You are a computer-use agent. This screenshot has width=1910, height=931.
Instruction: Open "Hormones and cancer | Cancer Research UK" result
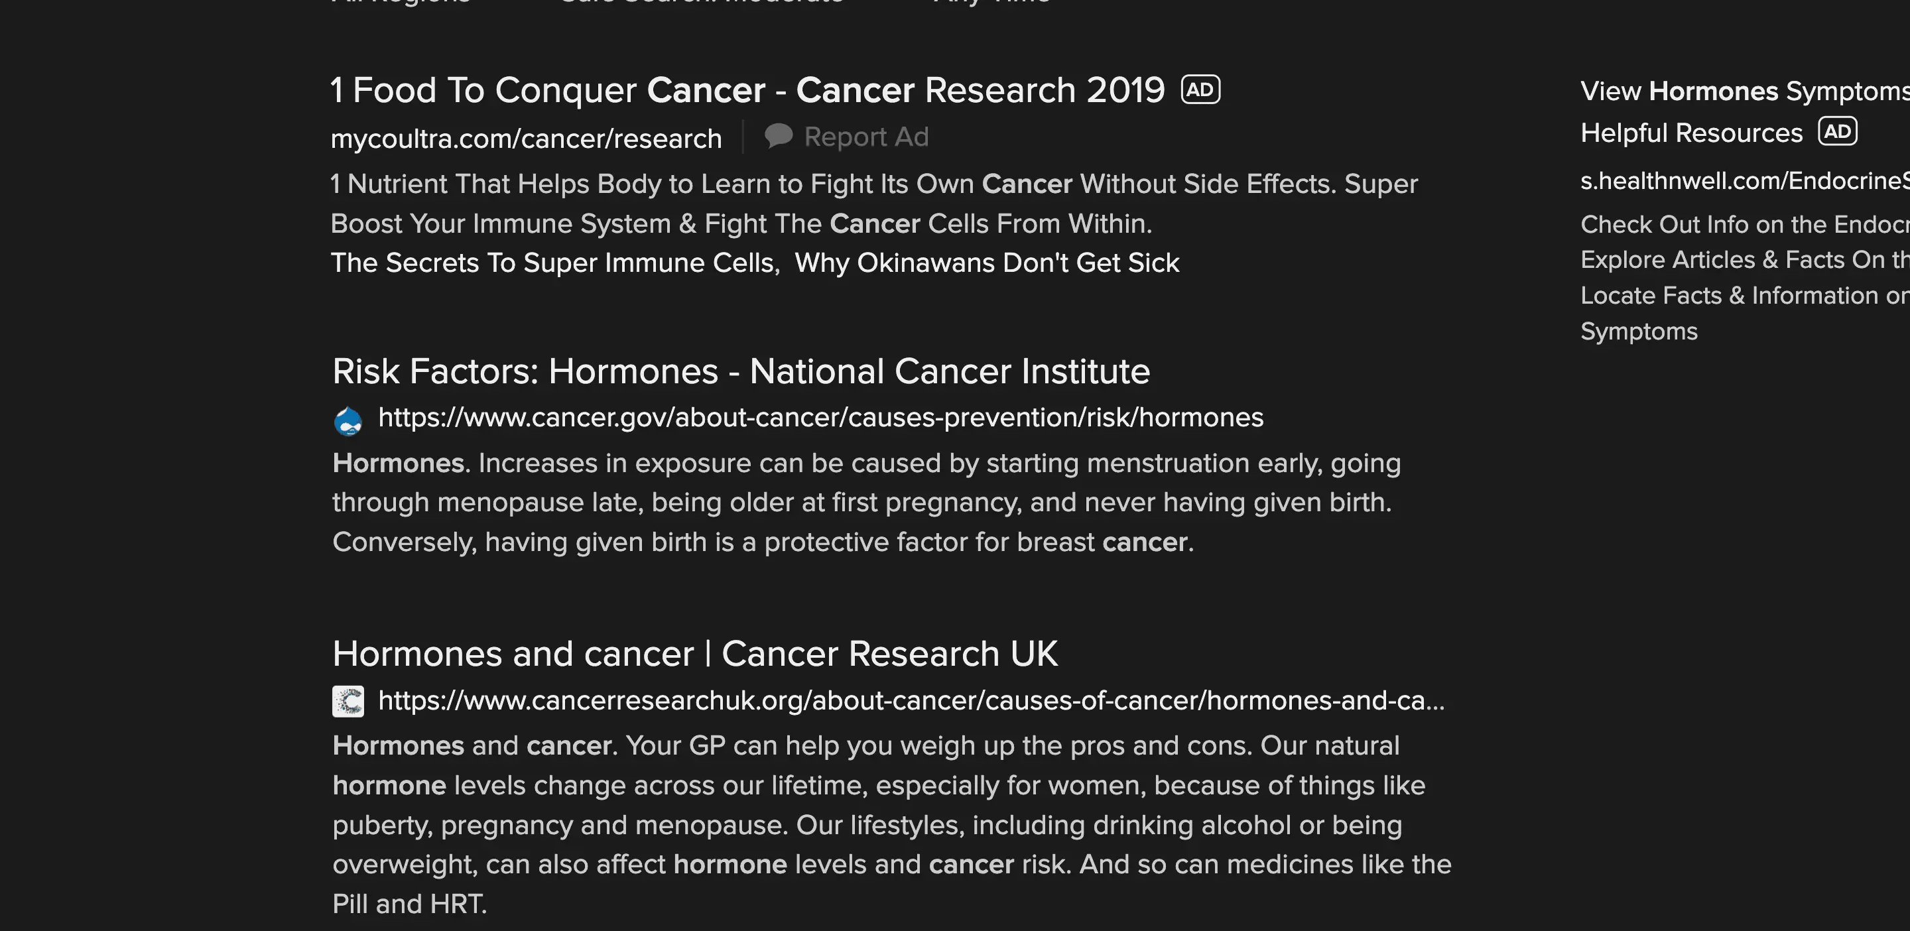tap(695, 654)
